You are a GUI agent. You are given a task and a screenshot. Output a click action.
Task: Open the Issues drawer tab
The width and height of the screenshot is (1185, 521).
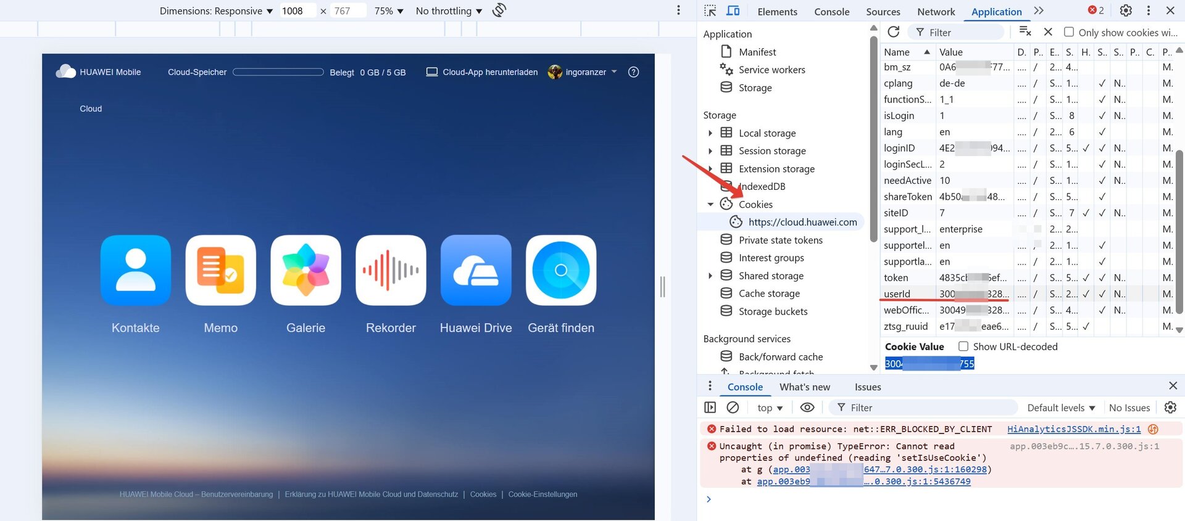click(x=868, y=387)
